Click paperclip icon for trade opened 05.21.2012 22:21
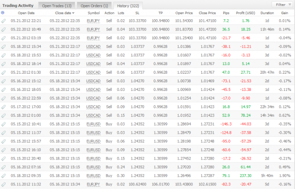 click(4, 21)
